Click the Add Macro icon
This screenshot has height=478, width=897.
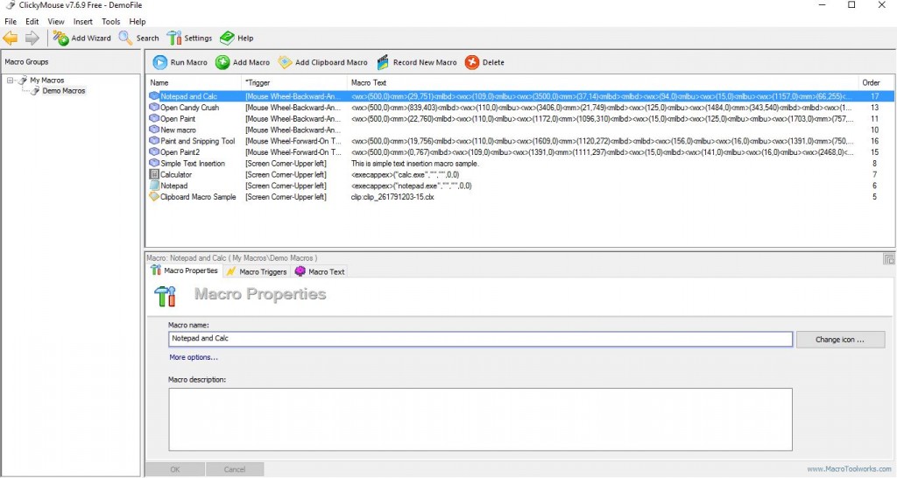(x=222, y=62)
